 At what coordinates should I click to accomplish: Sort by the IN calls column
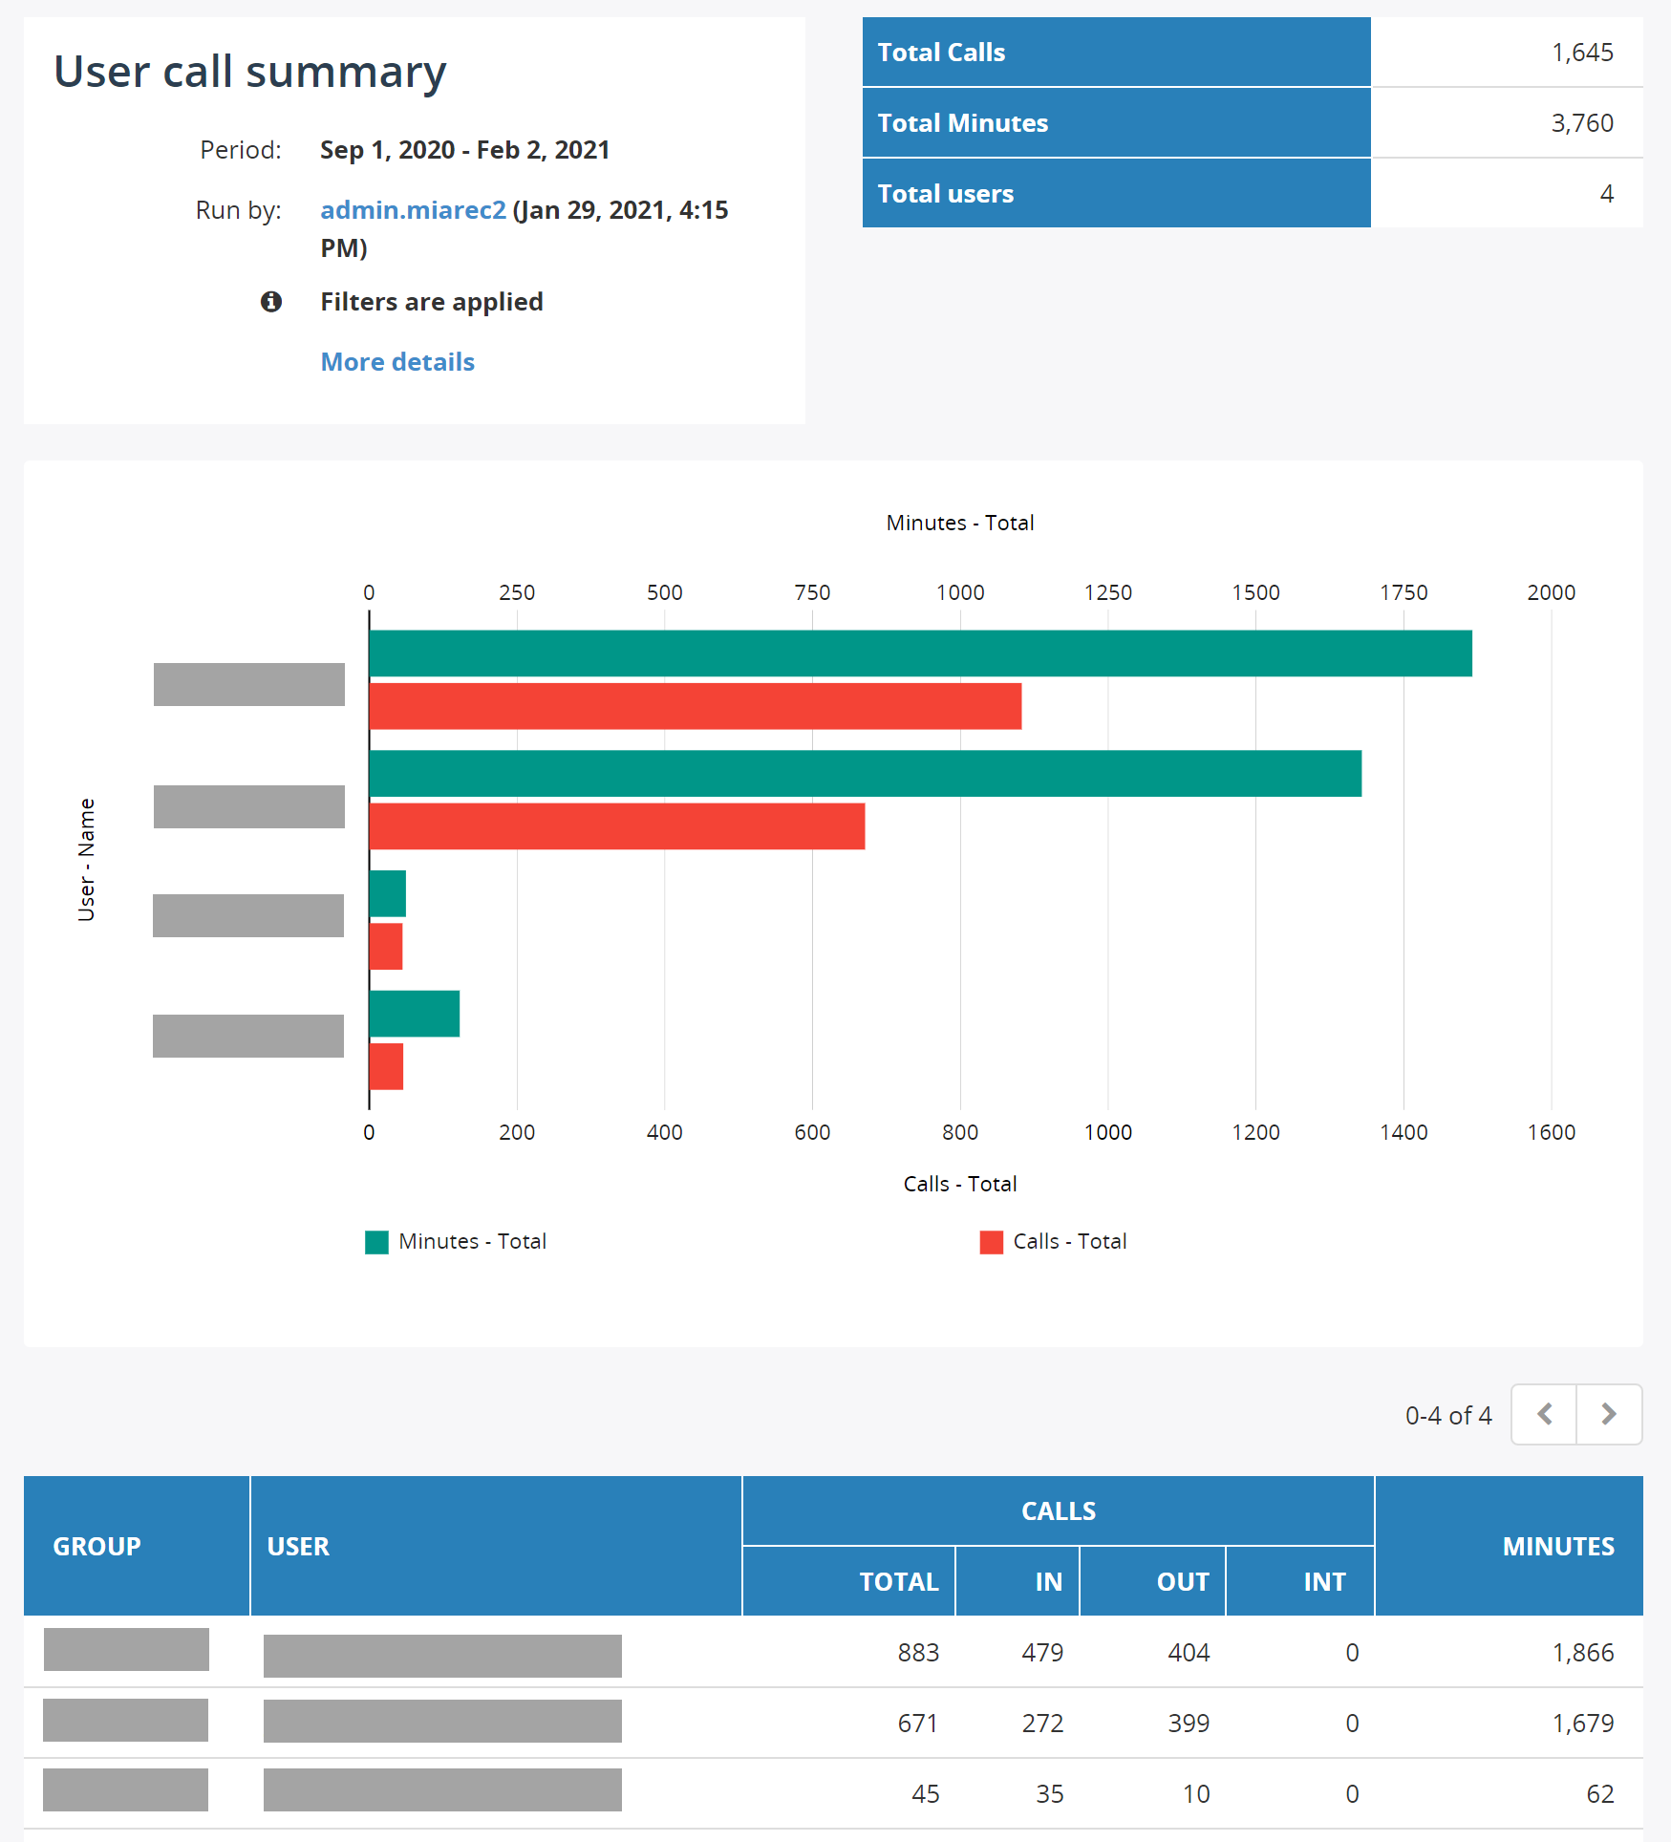click(1018, 1581)
